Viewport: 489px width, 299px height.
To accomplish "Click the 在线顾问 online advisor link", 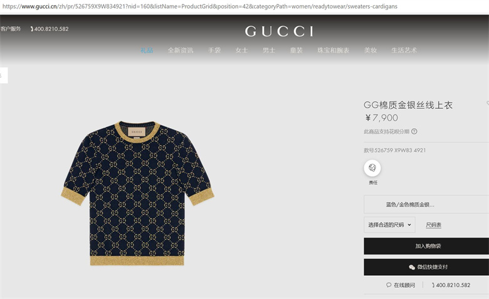I will tap(404, 285).
